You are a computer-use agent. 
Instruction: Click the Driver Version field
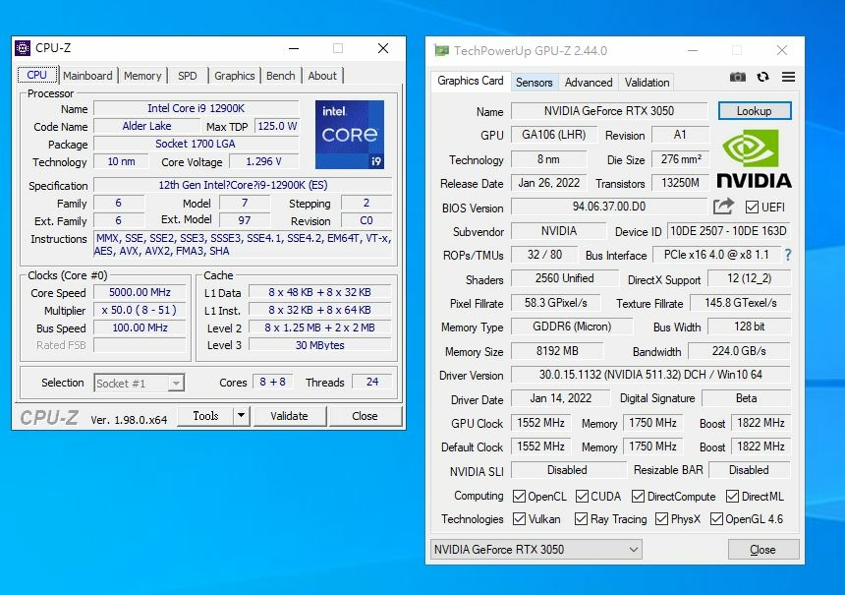(x=650, y=375)
